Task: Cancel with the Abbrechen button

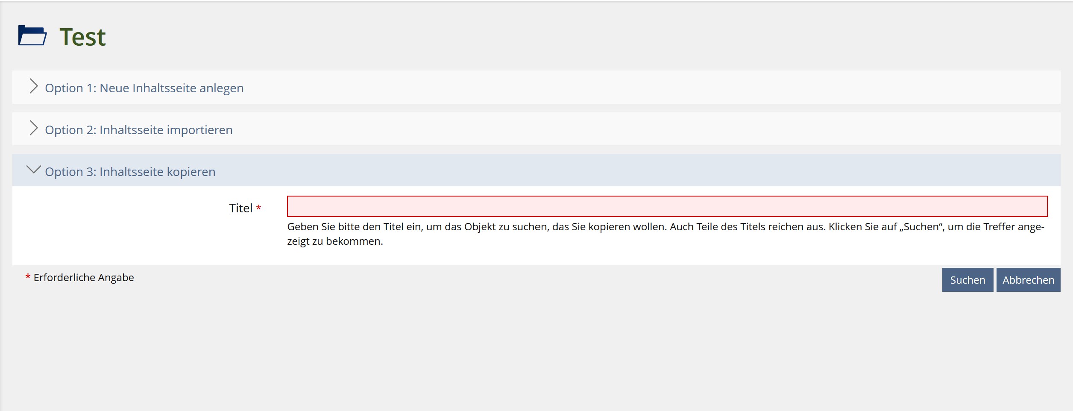Action: [x=1028, y=280]
